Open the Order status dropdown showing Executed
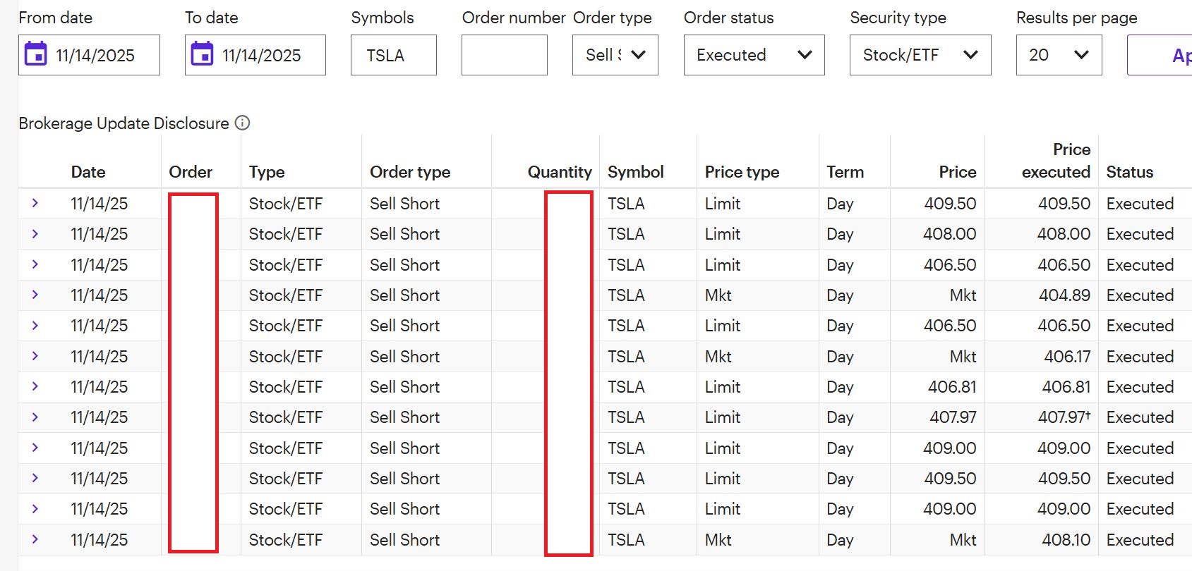Viewport: 1192px width, 571px height. (x=754, y=55)
